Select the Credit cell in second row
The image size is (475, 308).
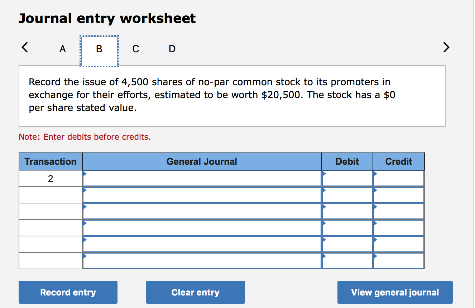(399, 195)
